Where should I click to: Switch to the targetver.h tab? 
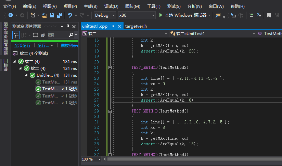click(x=136, y=26)
